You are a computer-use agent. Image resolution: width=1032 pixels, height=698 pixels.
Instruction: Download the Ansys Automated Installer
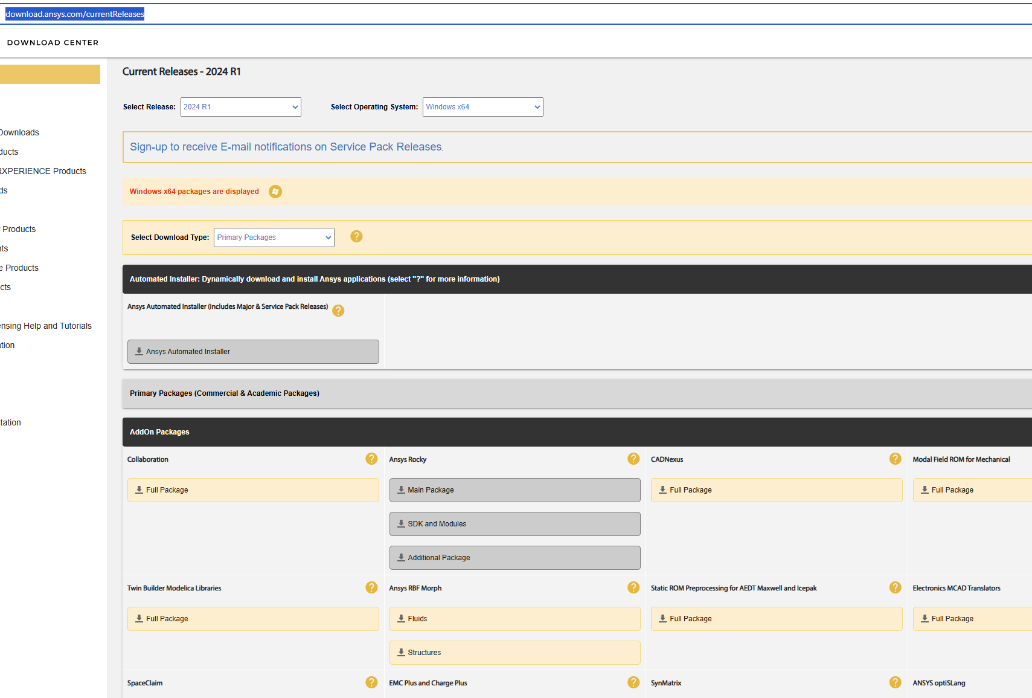pos(253,352)
